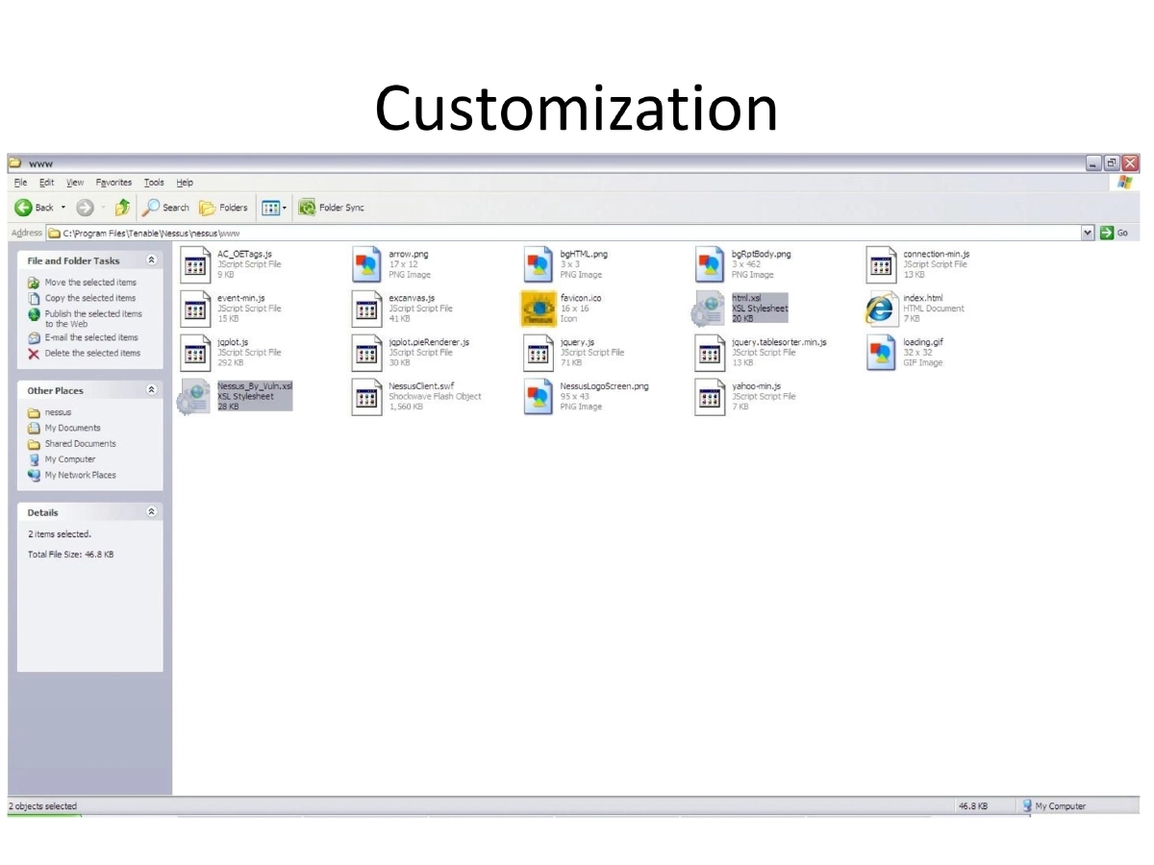Open the Favorites menu
This screenshot has width=1154, height=865.
tap(113, 183)
